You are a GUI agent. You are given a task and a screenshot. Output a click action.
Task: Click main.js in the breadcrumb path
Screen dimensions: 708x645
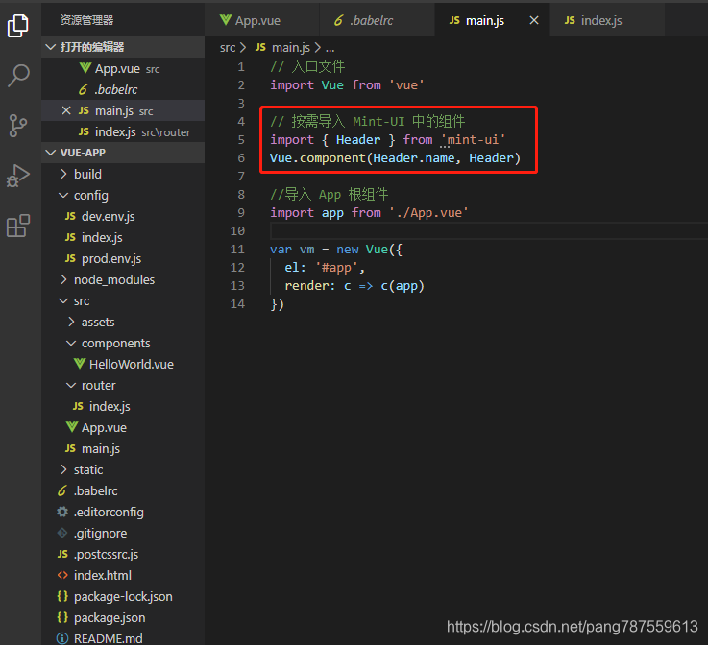[291, 47]
